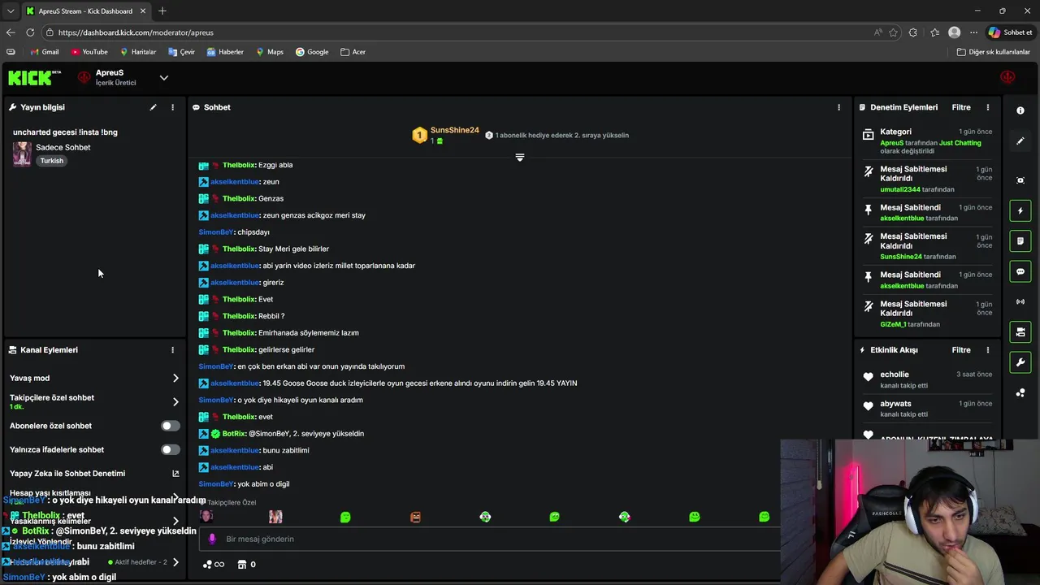Open the Gmail bookmark
1040x585 pixels.
click(x=45, y=52)
